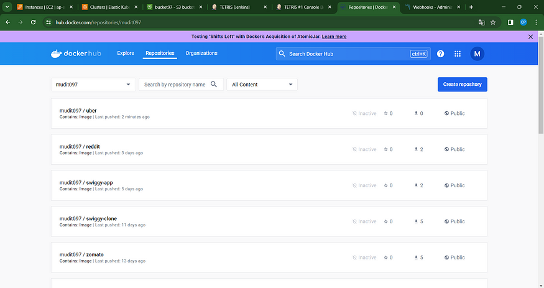Viewport: 544px width, 288px height.
Task: Open the Chrome profile avatar
Action: pos(523,22)
